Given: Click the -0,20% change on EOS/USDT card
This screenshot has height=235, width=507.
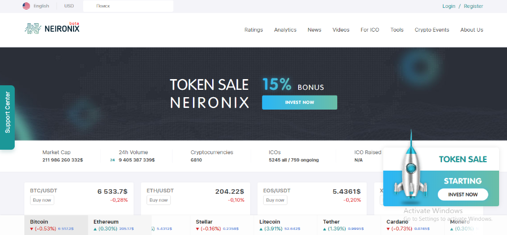Looking at the screenshot, I should point(352,200).
